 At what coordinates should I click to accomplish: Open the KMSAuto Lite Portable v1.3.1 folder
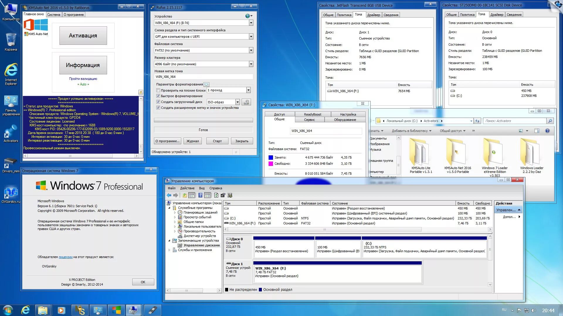421,156
